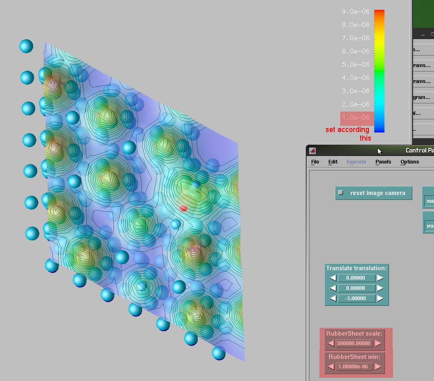Viewport: 434px width, 381px height.
Task: Toggle the reset image camera button
Action: (x=373, y=193)
